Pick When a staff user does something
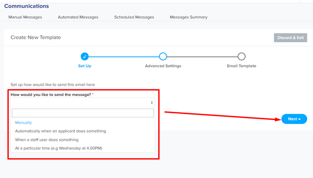This screenshot has height=178, width=313. click(47, 140)
